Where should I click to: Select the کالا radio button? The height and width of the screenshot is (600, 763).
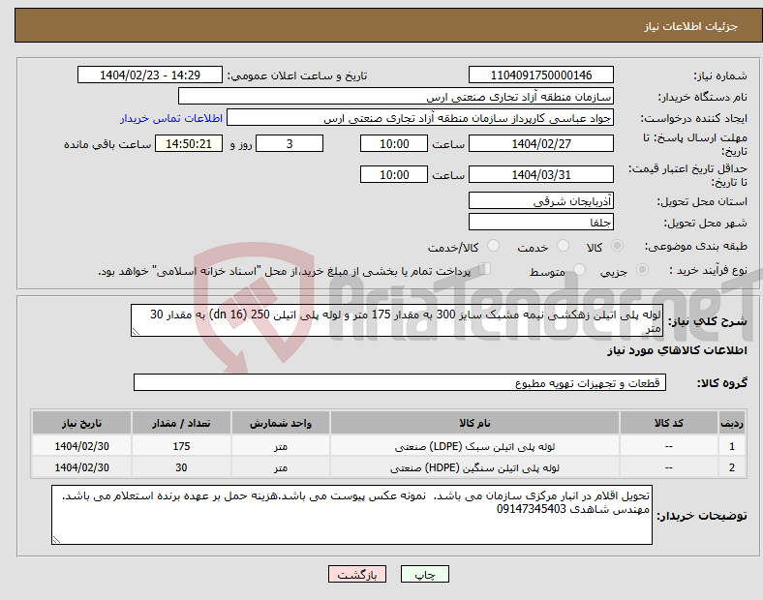(x=617, y=246)
